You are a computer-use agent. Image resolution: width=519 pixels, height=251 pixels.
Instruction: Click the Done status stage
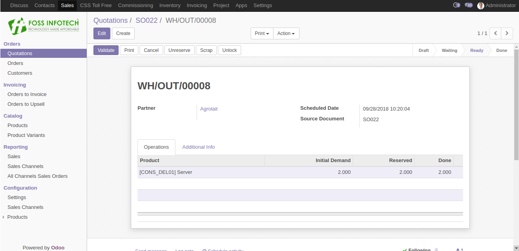pos(502,50)
